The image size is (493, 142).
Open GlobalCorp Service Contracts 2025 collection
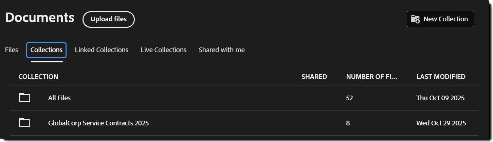click(x=98, y=123)
